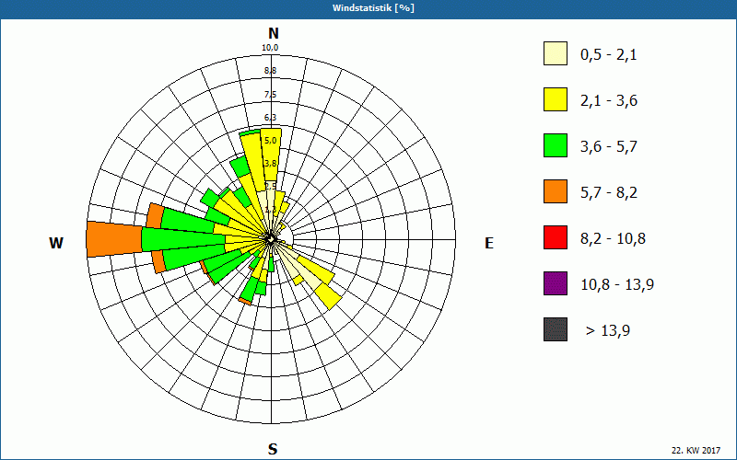737x460 pixels.
Task: Click the legend label '5,7 - 8,2'
Action: click(x=609, y=193)
